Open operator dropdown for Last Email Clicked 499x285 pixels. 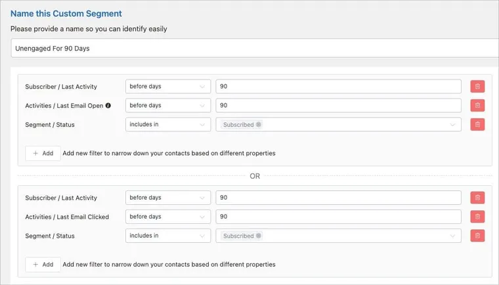168,217
